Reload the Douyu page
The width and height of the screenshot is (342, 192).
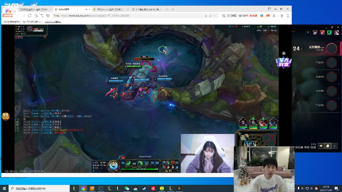click(29, 16)
